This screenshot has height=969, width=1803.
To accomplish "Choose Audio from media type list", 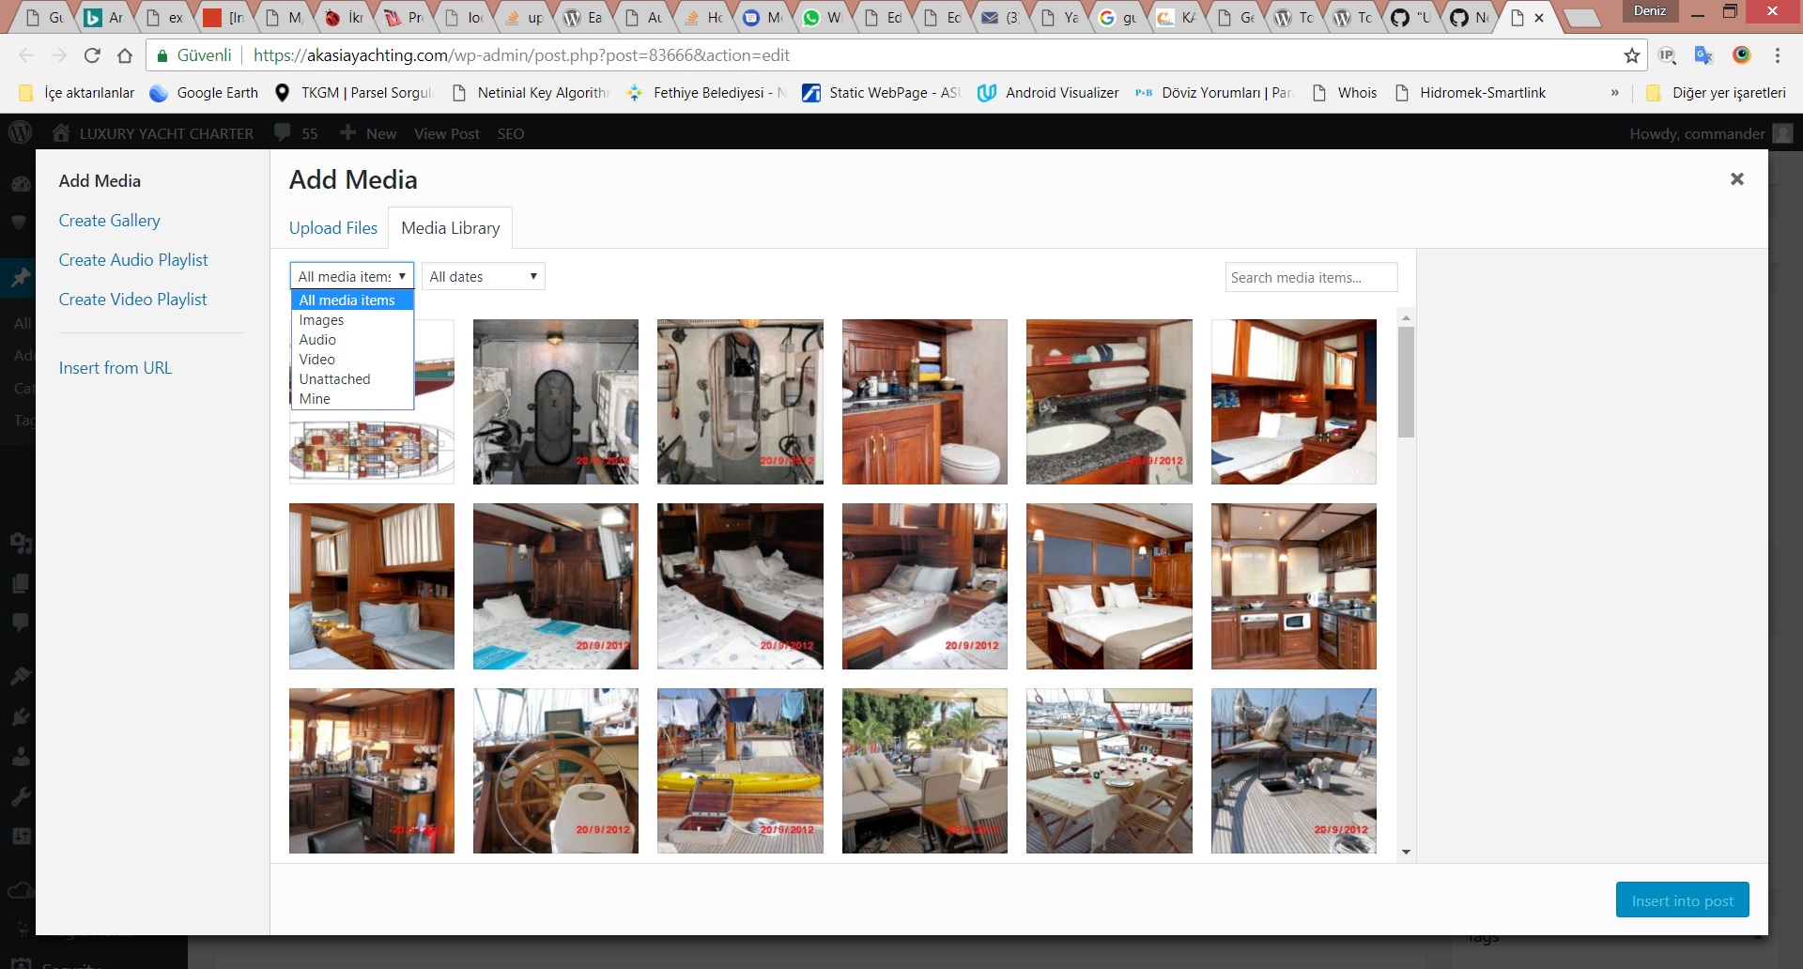I will (x=352, y=340).
